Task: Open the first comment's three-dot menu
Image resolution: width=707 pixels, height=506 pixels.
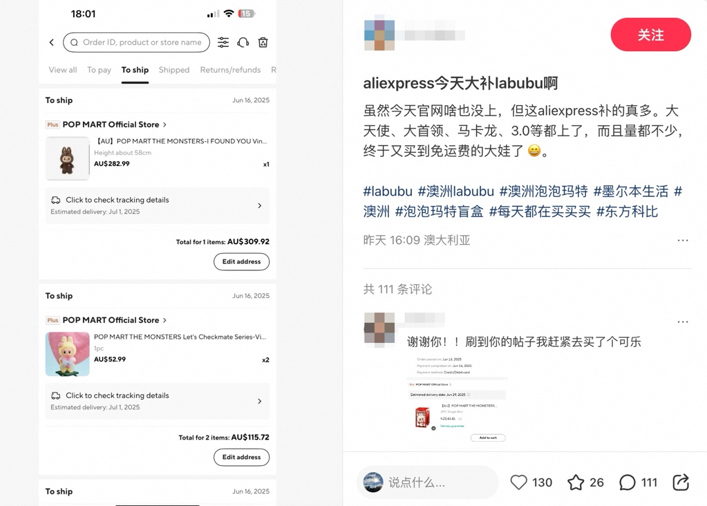Action: 683,322
